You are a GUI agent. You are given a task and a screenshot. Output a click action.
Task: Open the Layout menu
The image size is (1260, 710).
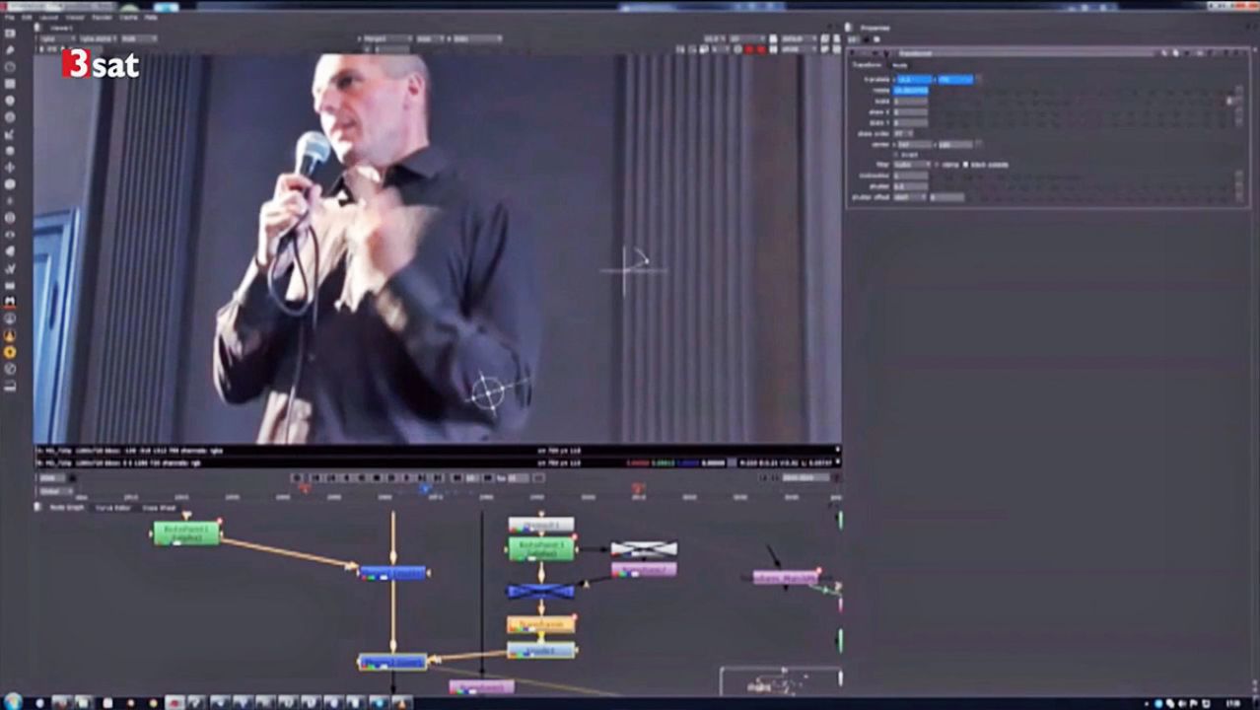pos(48,18)
